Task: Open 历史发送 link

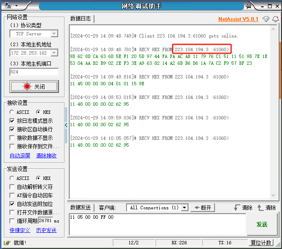Action: tap(47, 230)
